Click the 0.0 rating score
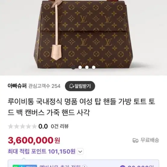This screenshot has height=167, width=167. click(x=43, y=126)
